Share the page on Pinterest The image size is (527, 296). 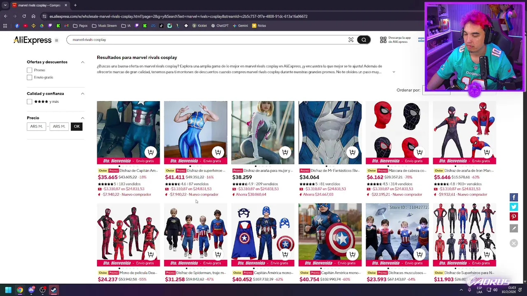[513, 217]
